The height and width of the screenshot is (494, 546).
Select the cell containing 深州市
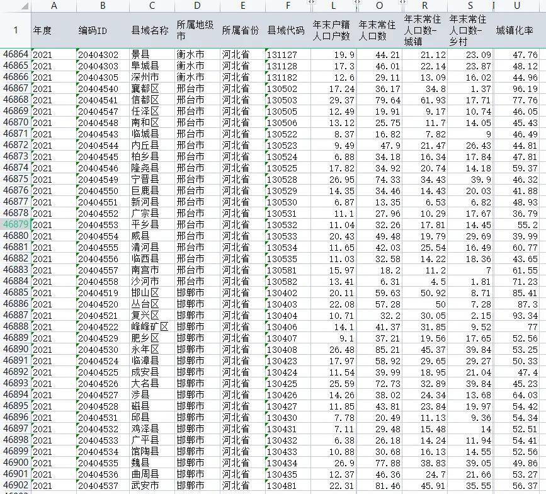click(152, 77)
